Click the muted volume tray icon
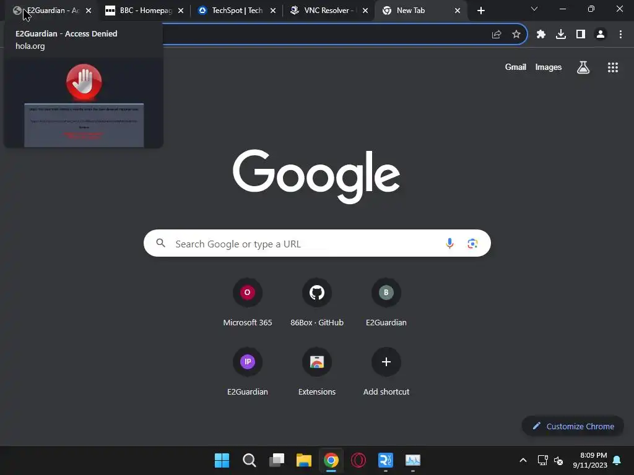Screen dimensions: 634x475 (x=558, y=460)
